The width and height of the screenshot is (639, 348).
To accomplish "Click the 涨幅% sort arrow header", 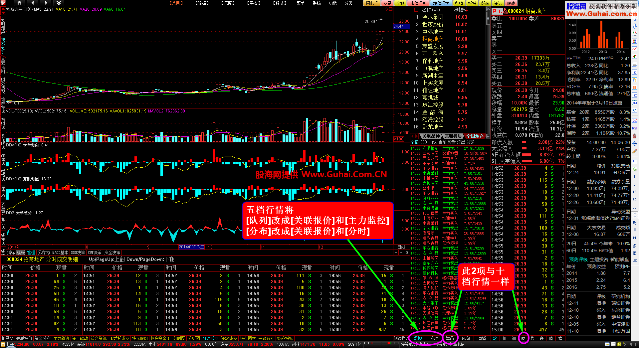I will tap(460, 10).
